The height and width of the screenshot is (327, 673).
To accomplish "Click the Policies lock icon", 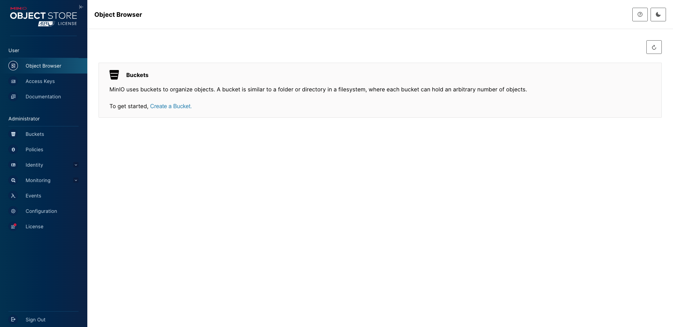I will click(x=13, y=149).
